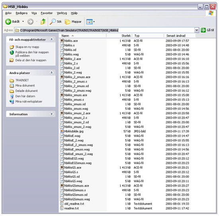
Task: Toggle the Mappar folders pane
Action: pos(73,21)
